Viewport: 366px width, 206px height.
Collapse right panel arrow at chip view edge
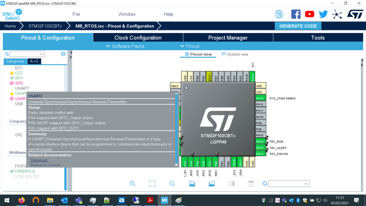[x=362, y=61]
